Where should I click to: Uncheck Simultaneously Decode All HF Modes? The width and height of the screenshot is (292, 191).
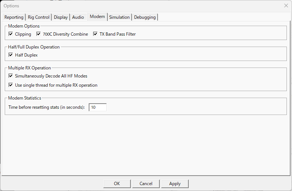(x=11, y=76)
